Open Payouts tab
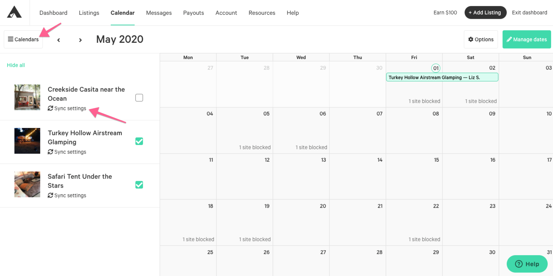The image size is (553, 276). coord(193,13)
